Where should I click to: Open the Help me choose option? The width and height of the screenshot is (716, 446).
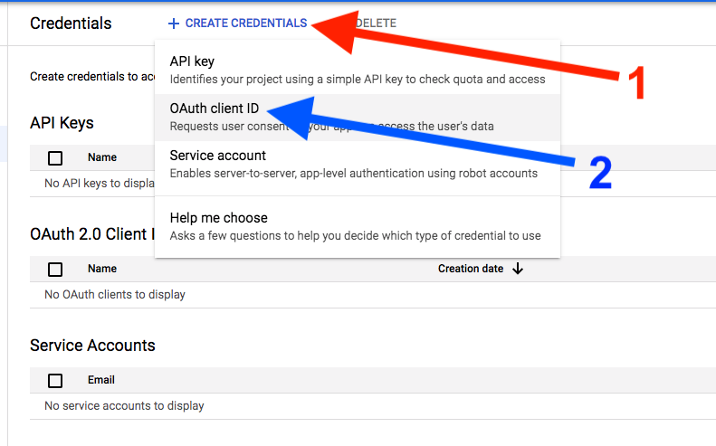[x=358, y=227]
